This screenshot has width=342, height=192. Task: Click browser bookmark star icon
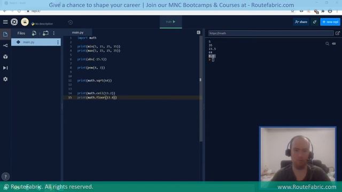[292, 11]
